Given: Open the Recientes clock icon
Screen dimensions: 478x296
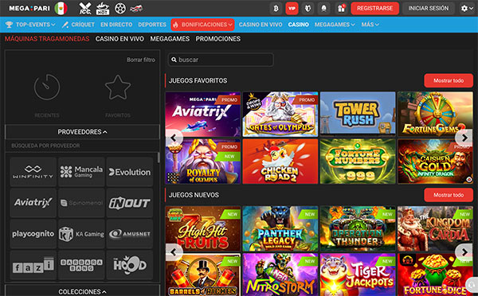Looking at the screenshot, I should click(47, 87).
